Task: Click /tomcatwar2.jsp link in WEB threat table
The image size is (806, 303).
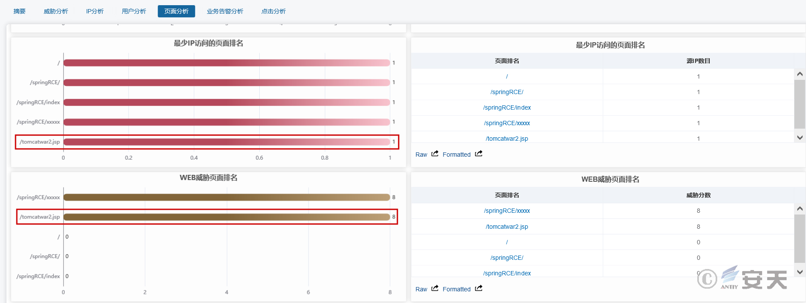Action: pos(507,227)
